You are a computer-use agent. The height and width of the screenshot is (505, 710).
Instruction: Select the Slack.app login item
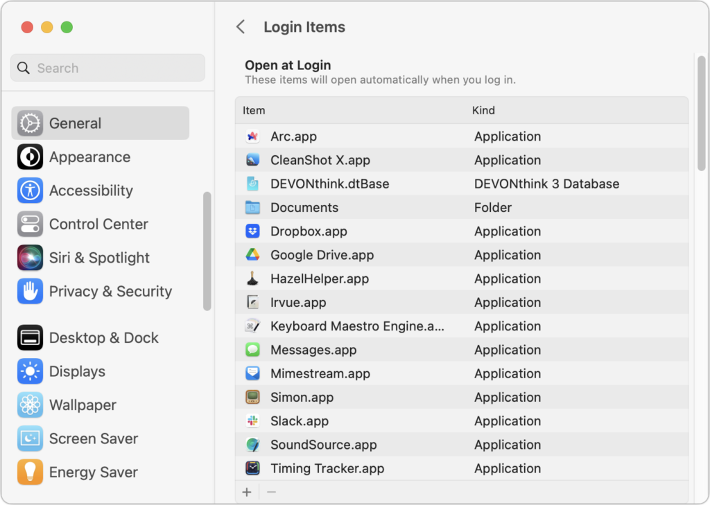(x=347, y=420)
